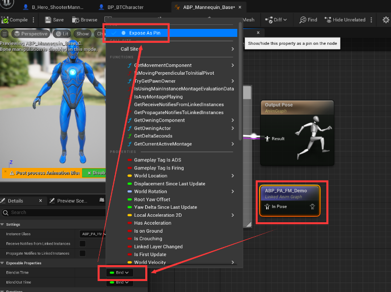Save the animation blueprint
The height and width of the screenshot is (292, 391).
pos(54,20)
